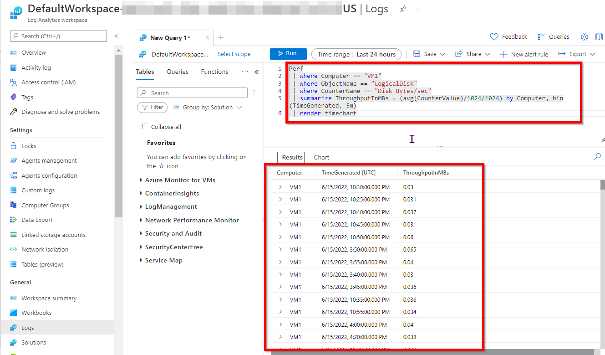
Task: Click the Workspace summary icon
Action: (14, 298)
